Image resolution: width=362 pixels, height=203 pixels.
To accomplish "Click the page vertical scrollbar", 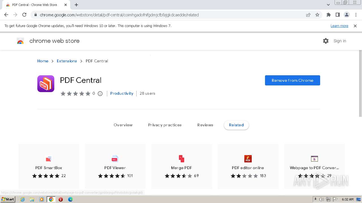I will pos(360,83).
